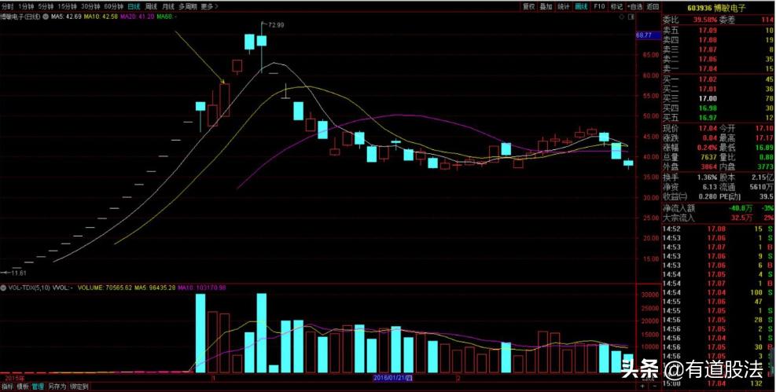The image size is (776, 392).
Task: Click the 换手 1.36% value
Action: pos(706,178)
